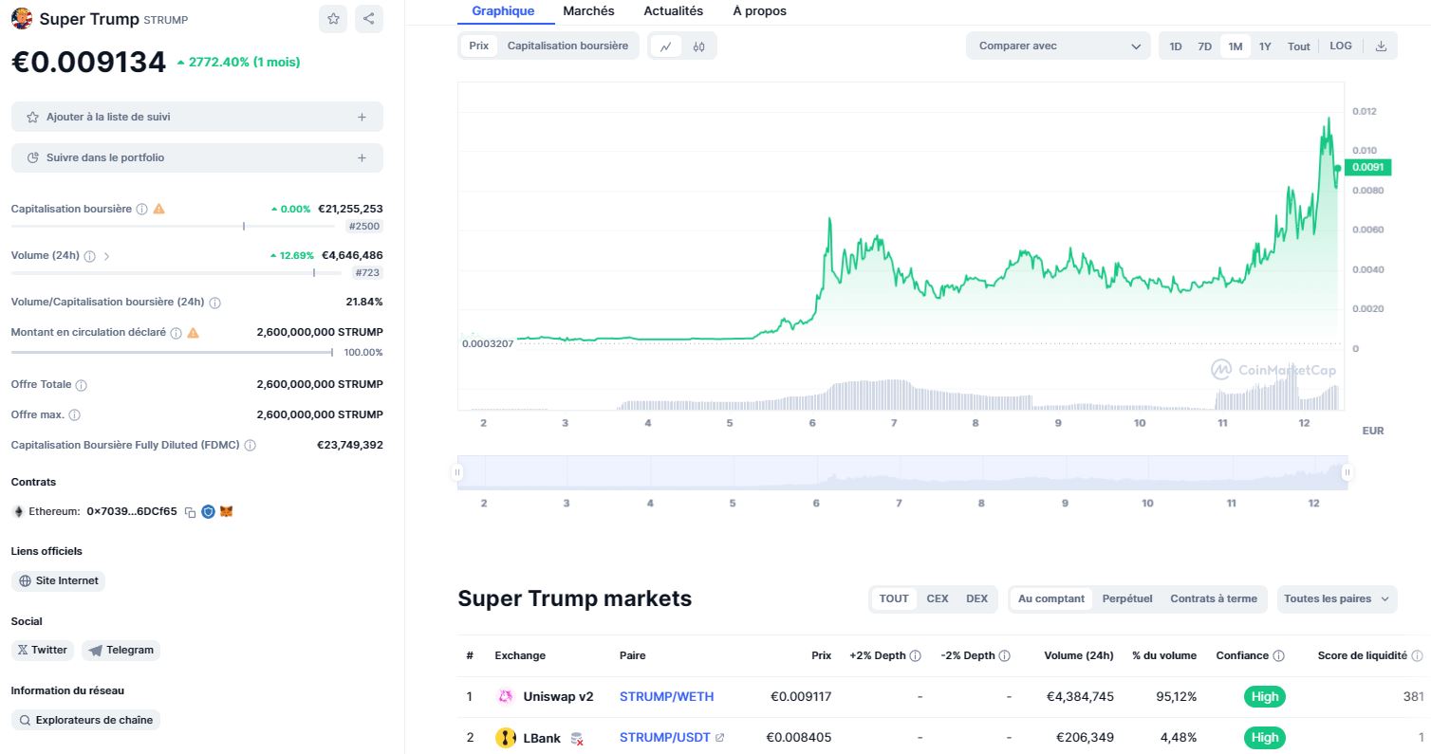Expand the Explorateurs de chaîne list
Viewport: 1431px width, 754px height.
coord(85,720)
